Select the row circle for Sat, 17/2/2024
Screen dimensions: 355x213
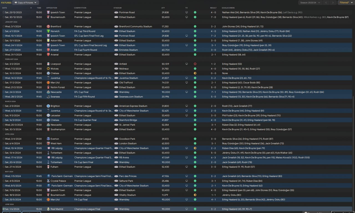pyautogui.click(x=4, y=83)
